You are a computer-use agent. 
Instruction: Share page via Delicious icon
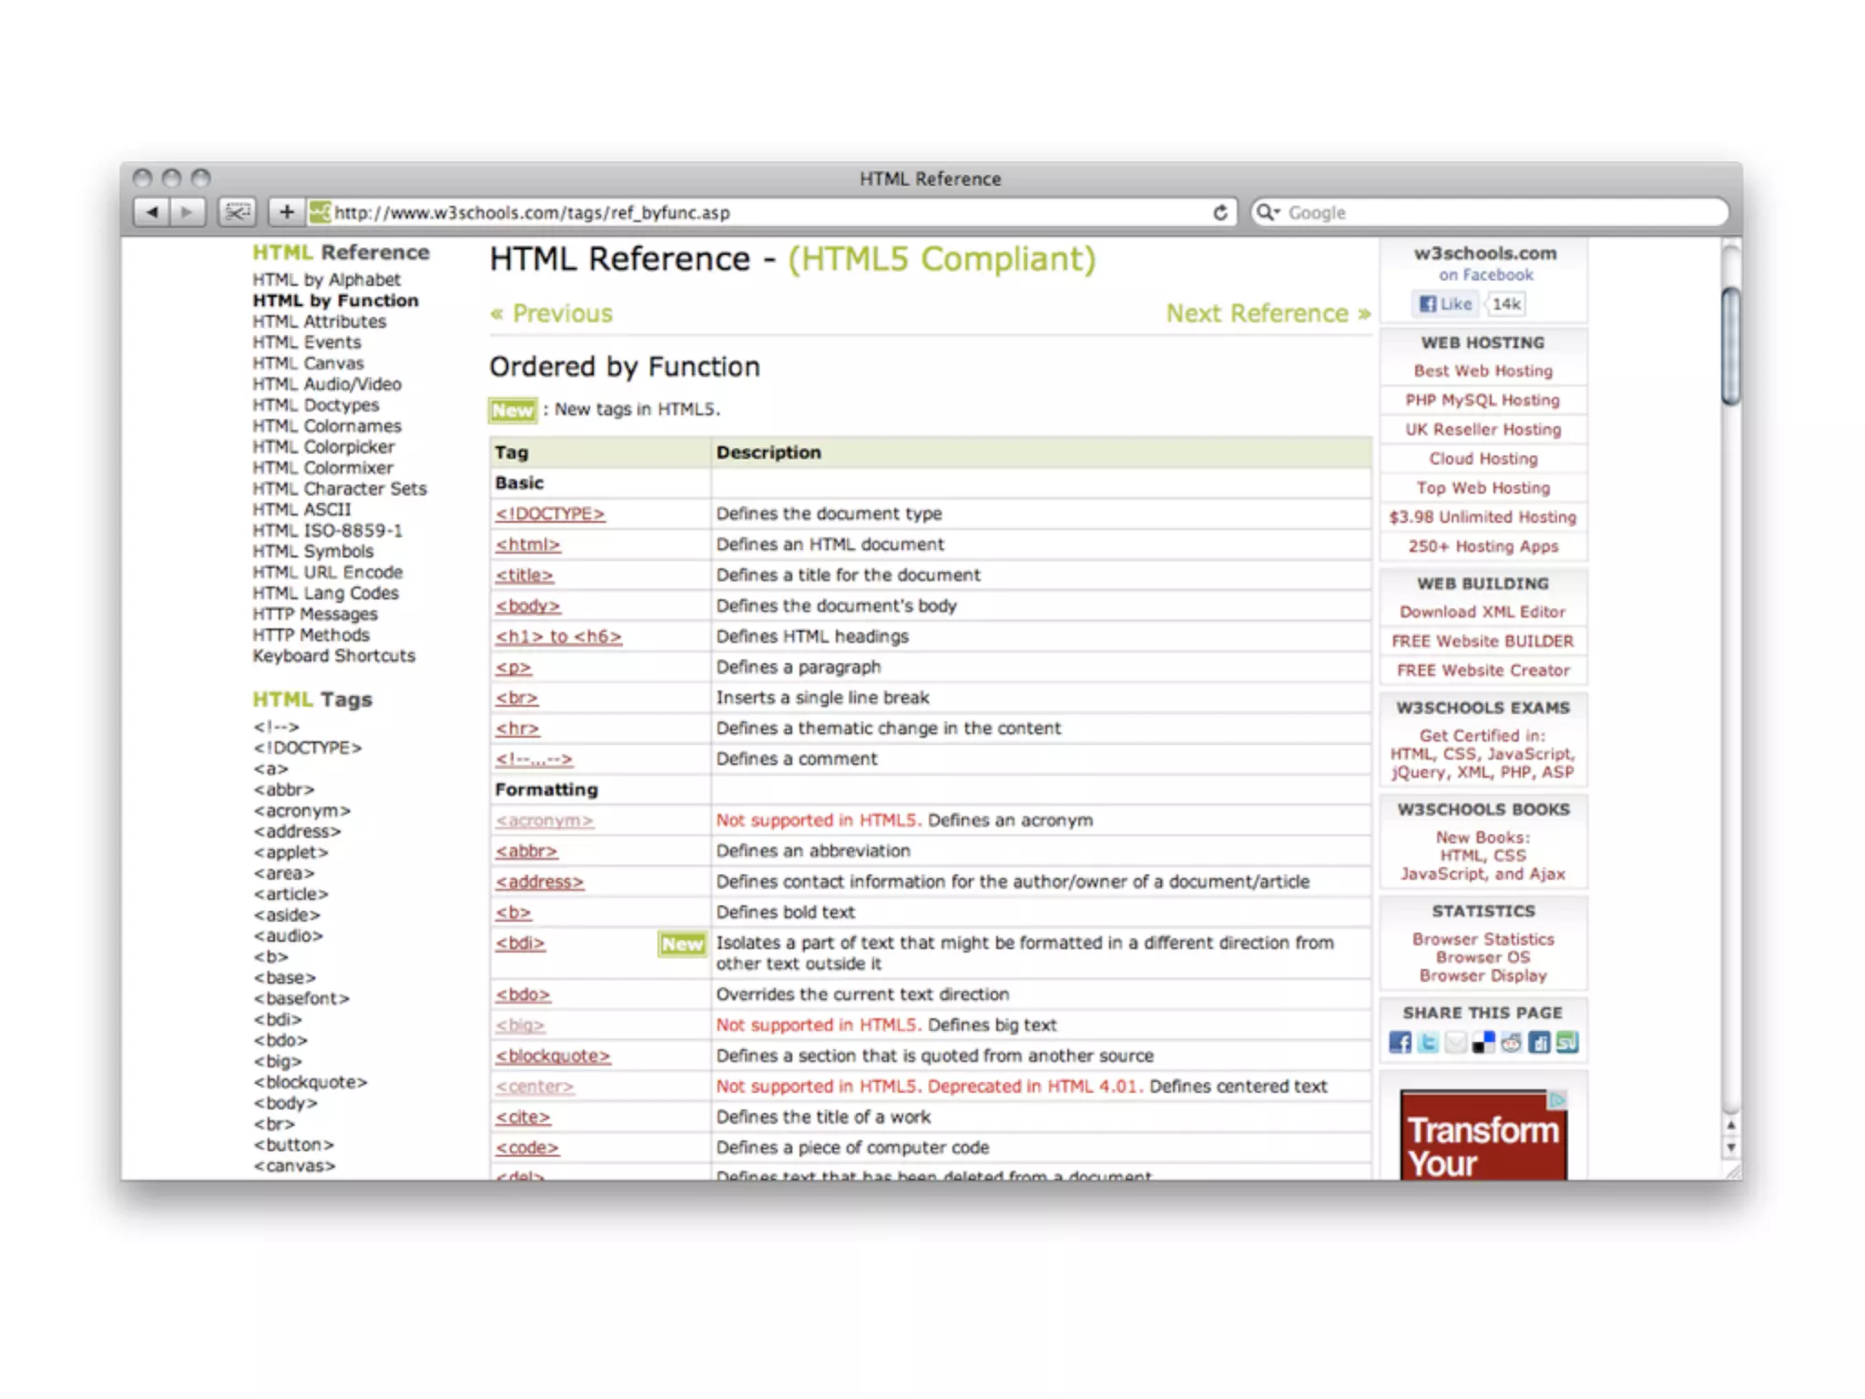[x=1483, y=1042]
